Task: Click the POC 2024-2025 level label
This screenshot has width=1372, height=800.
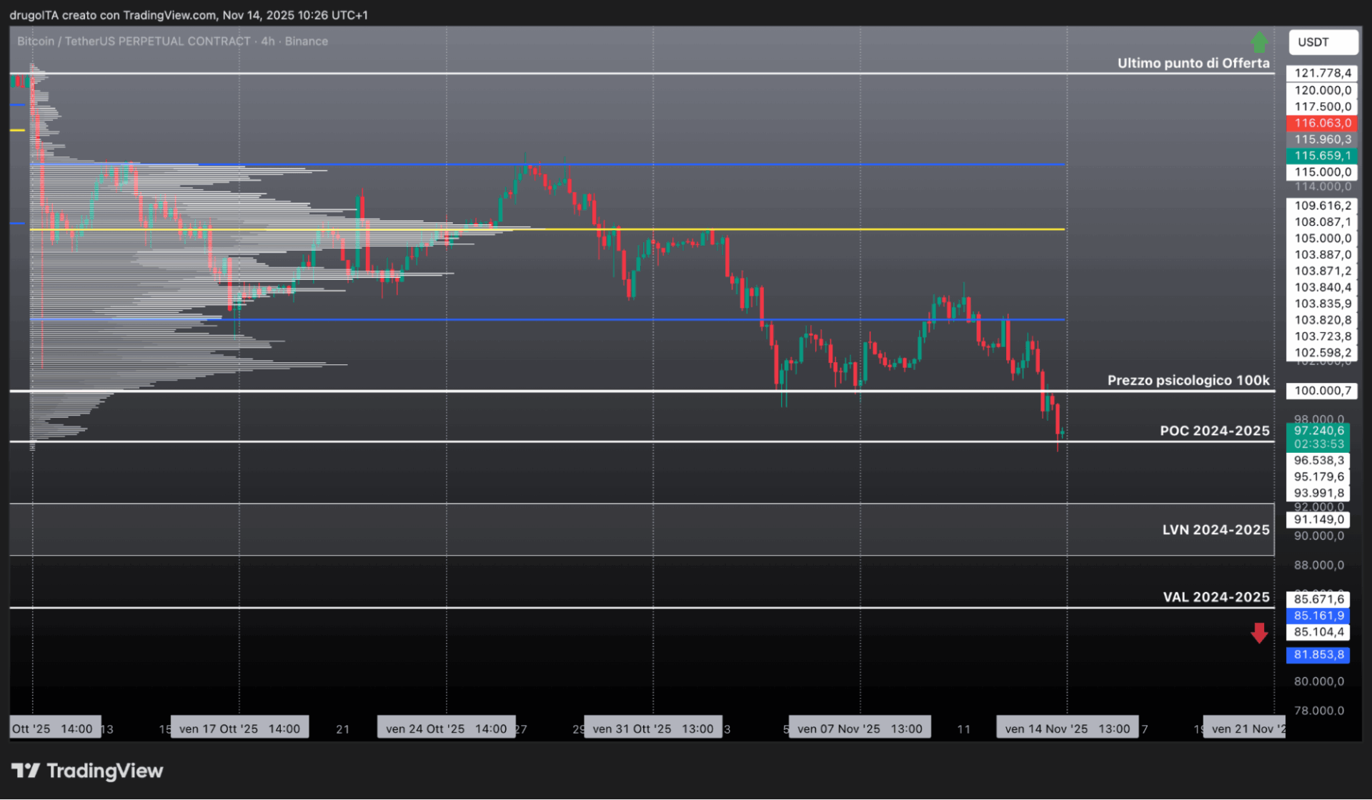Action: [1215, 431]
